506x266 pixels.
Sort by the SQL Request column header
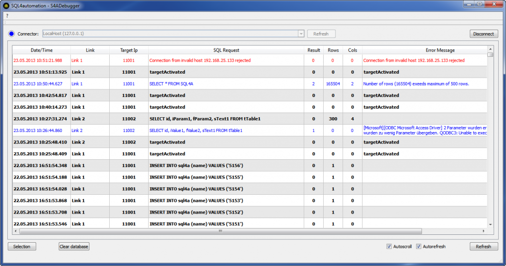coord(226,50)
